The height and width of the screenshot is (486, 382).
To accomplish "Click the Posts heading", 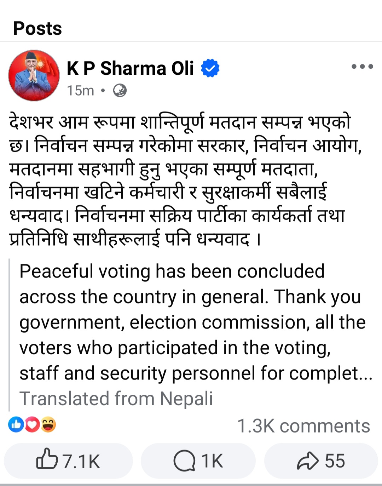I will tap(37, 28).
